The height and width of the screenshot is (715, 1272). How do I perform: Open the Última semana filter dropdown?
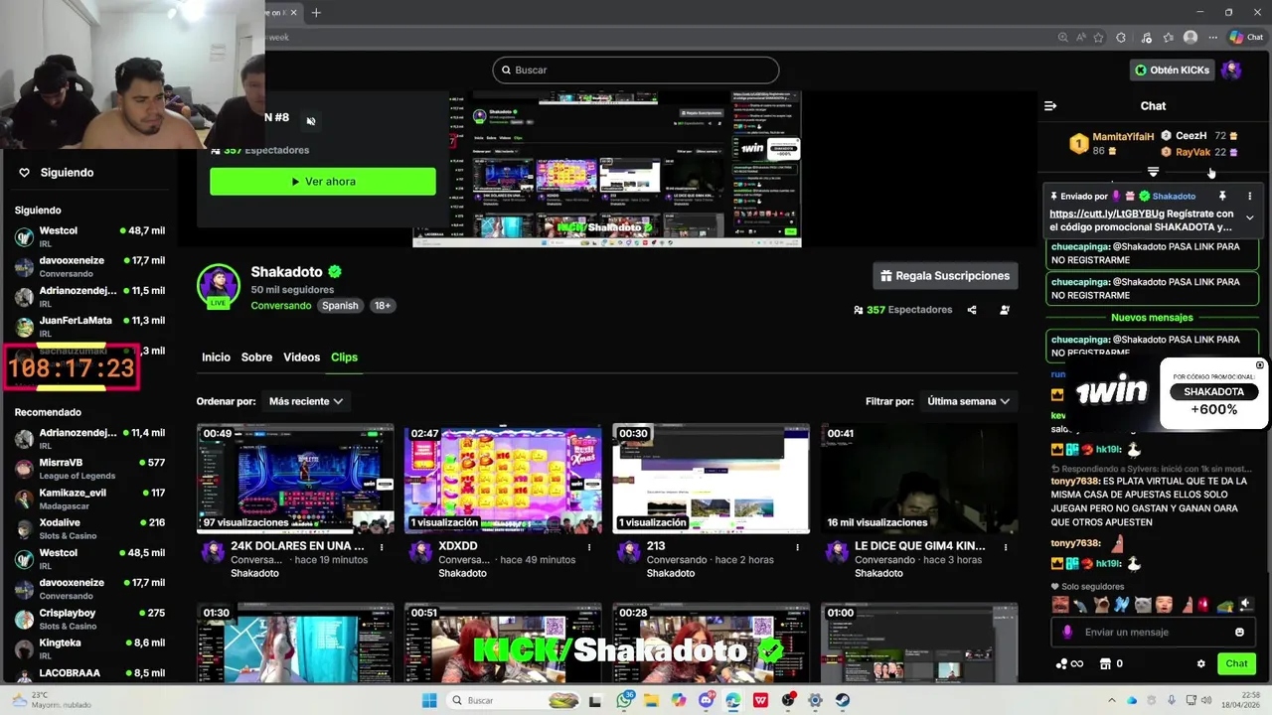[967, 401]
